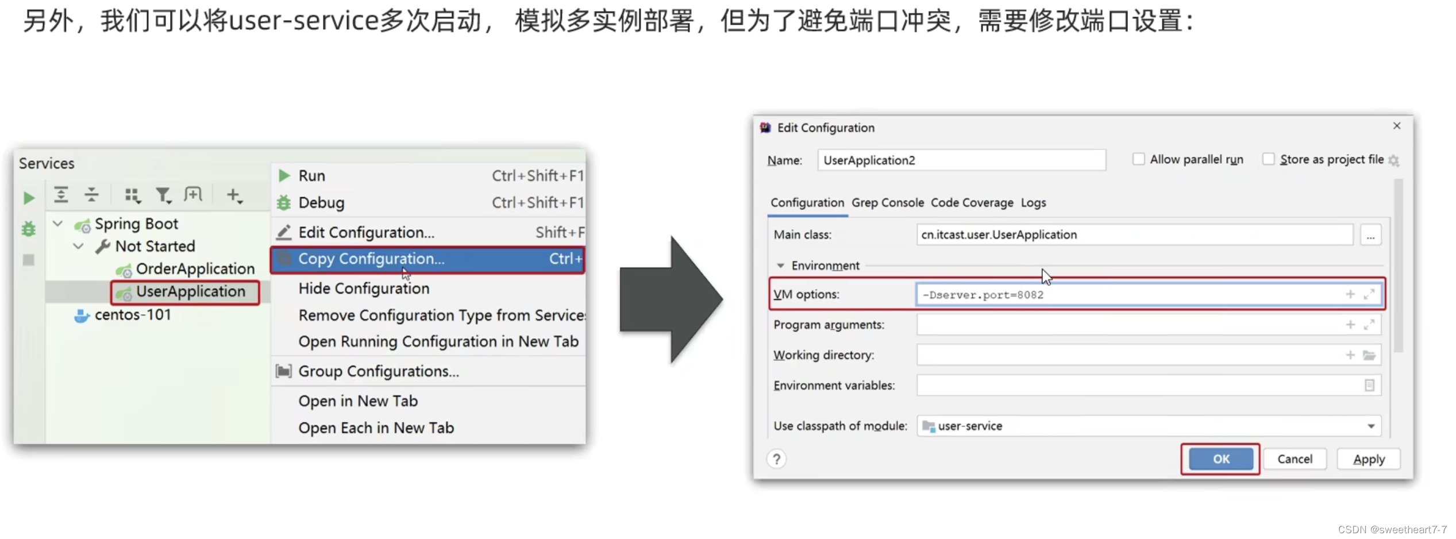Click the Apply button
Screen dimensions: 1456x539
(x=1368, y=459)
